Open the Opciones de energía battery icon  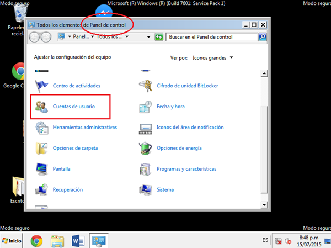145,148
